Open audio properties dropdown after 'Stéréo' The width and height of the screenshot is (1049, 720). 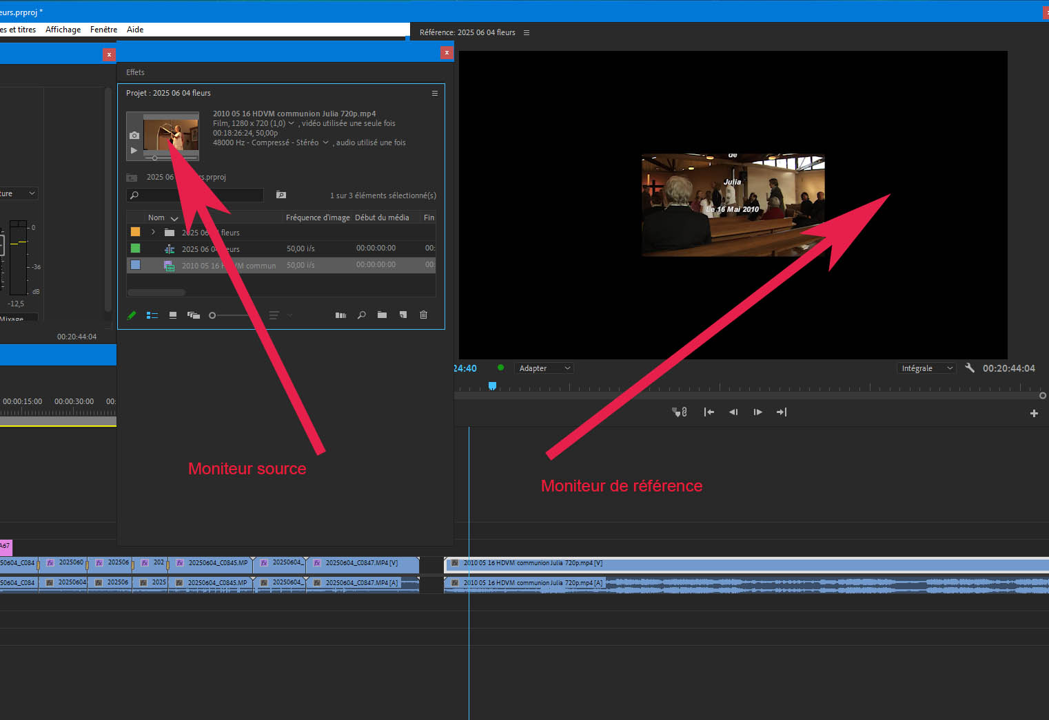click(325, 143)
